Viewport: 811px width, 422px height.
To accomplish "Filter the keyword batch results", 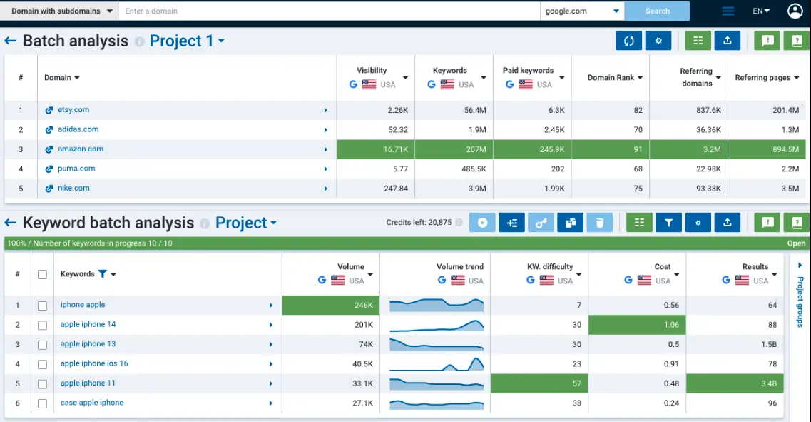I will tap(668, 222).
